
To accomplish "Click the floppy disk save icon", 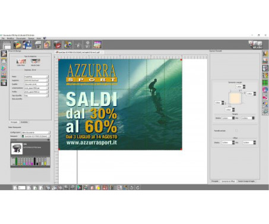I will tap(27, 44).
